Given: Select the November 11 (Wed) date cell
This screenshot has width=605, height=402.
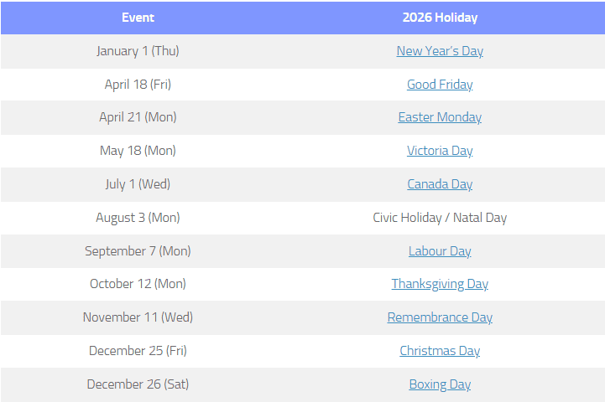Looking at the screenshot, I should 138,317.
